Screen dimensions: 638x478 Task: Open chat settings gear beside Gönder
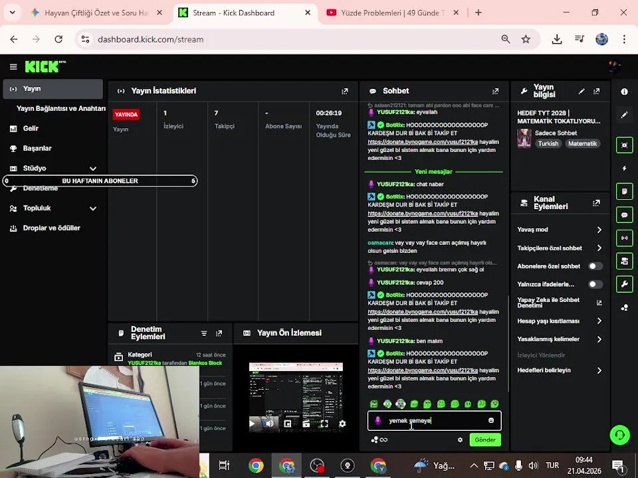click(460, 439)
